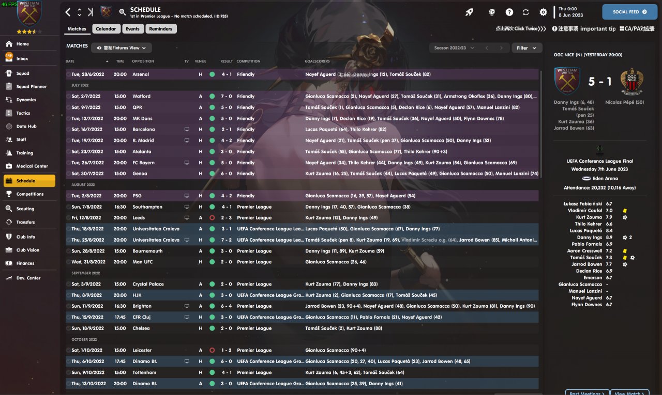662x395 pixels.
Task: Click the green result dot for Arsenal
Action: pyautogui.click(x=212, y=74)
